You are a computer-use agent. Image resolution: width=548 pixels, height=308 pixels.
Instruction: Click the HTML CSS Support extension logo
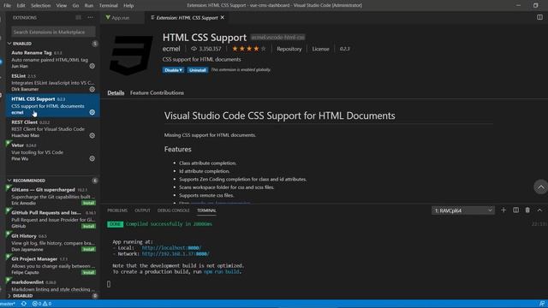[131, 55]
